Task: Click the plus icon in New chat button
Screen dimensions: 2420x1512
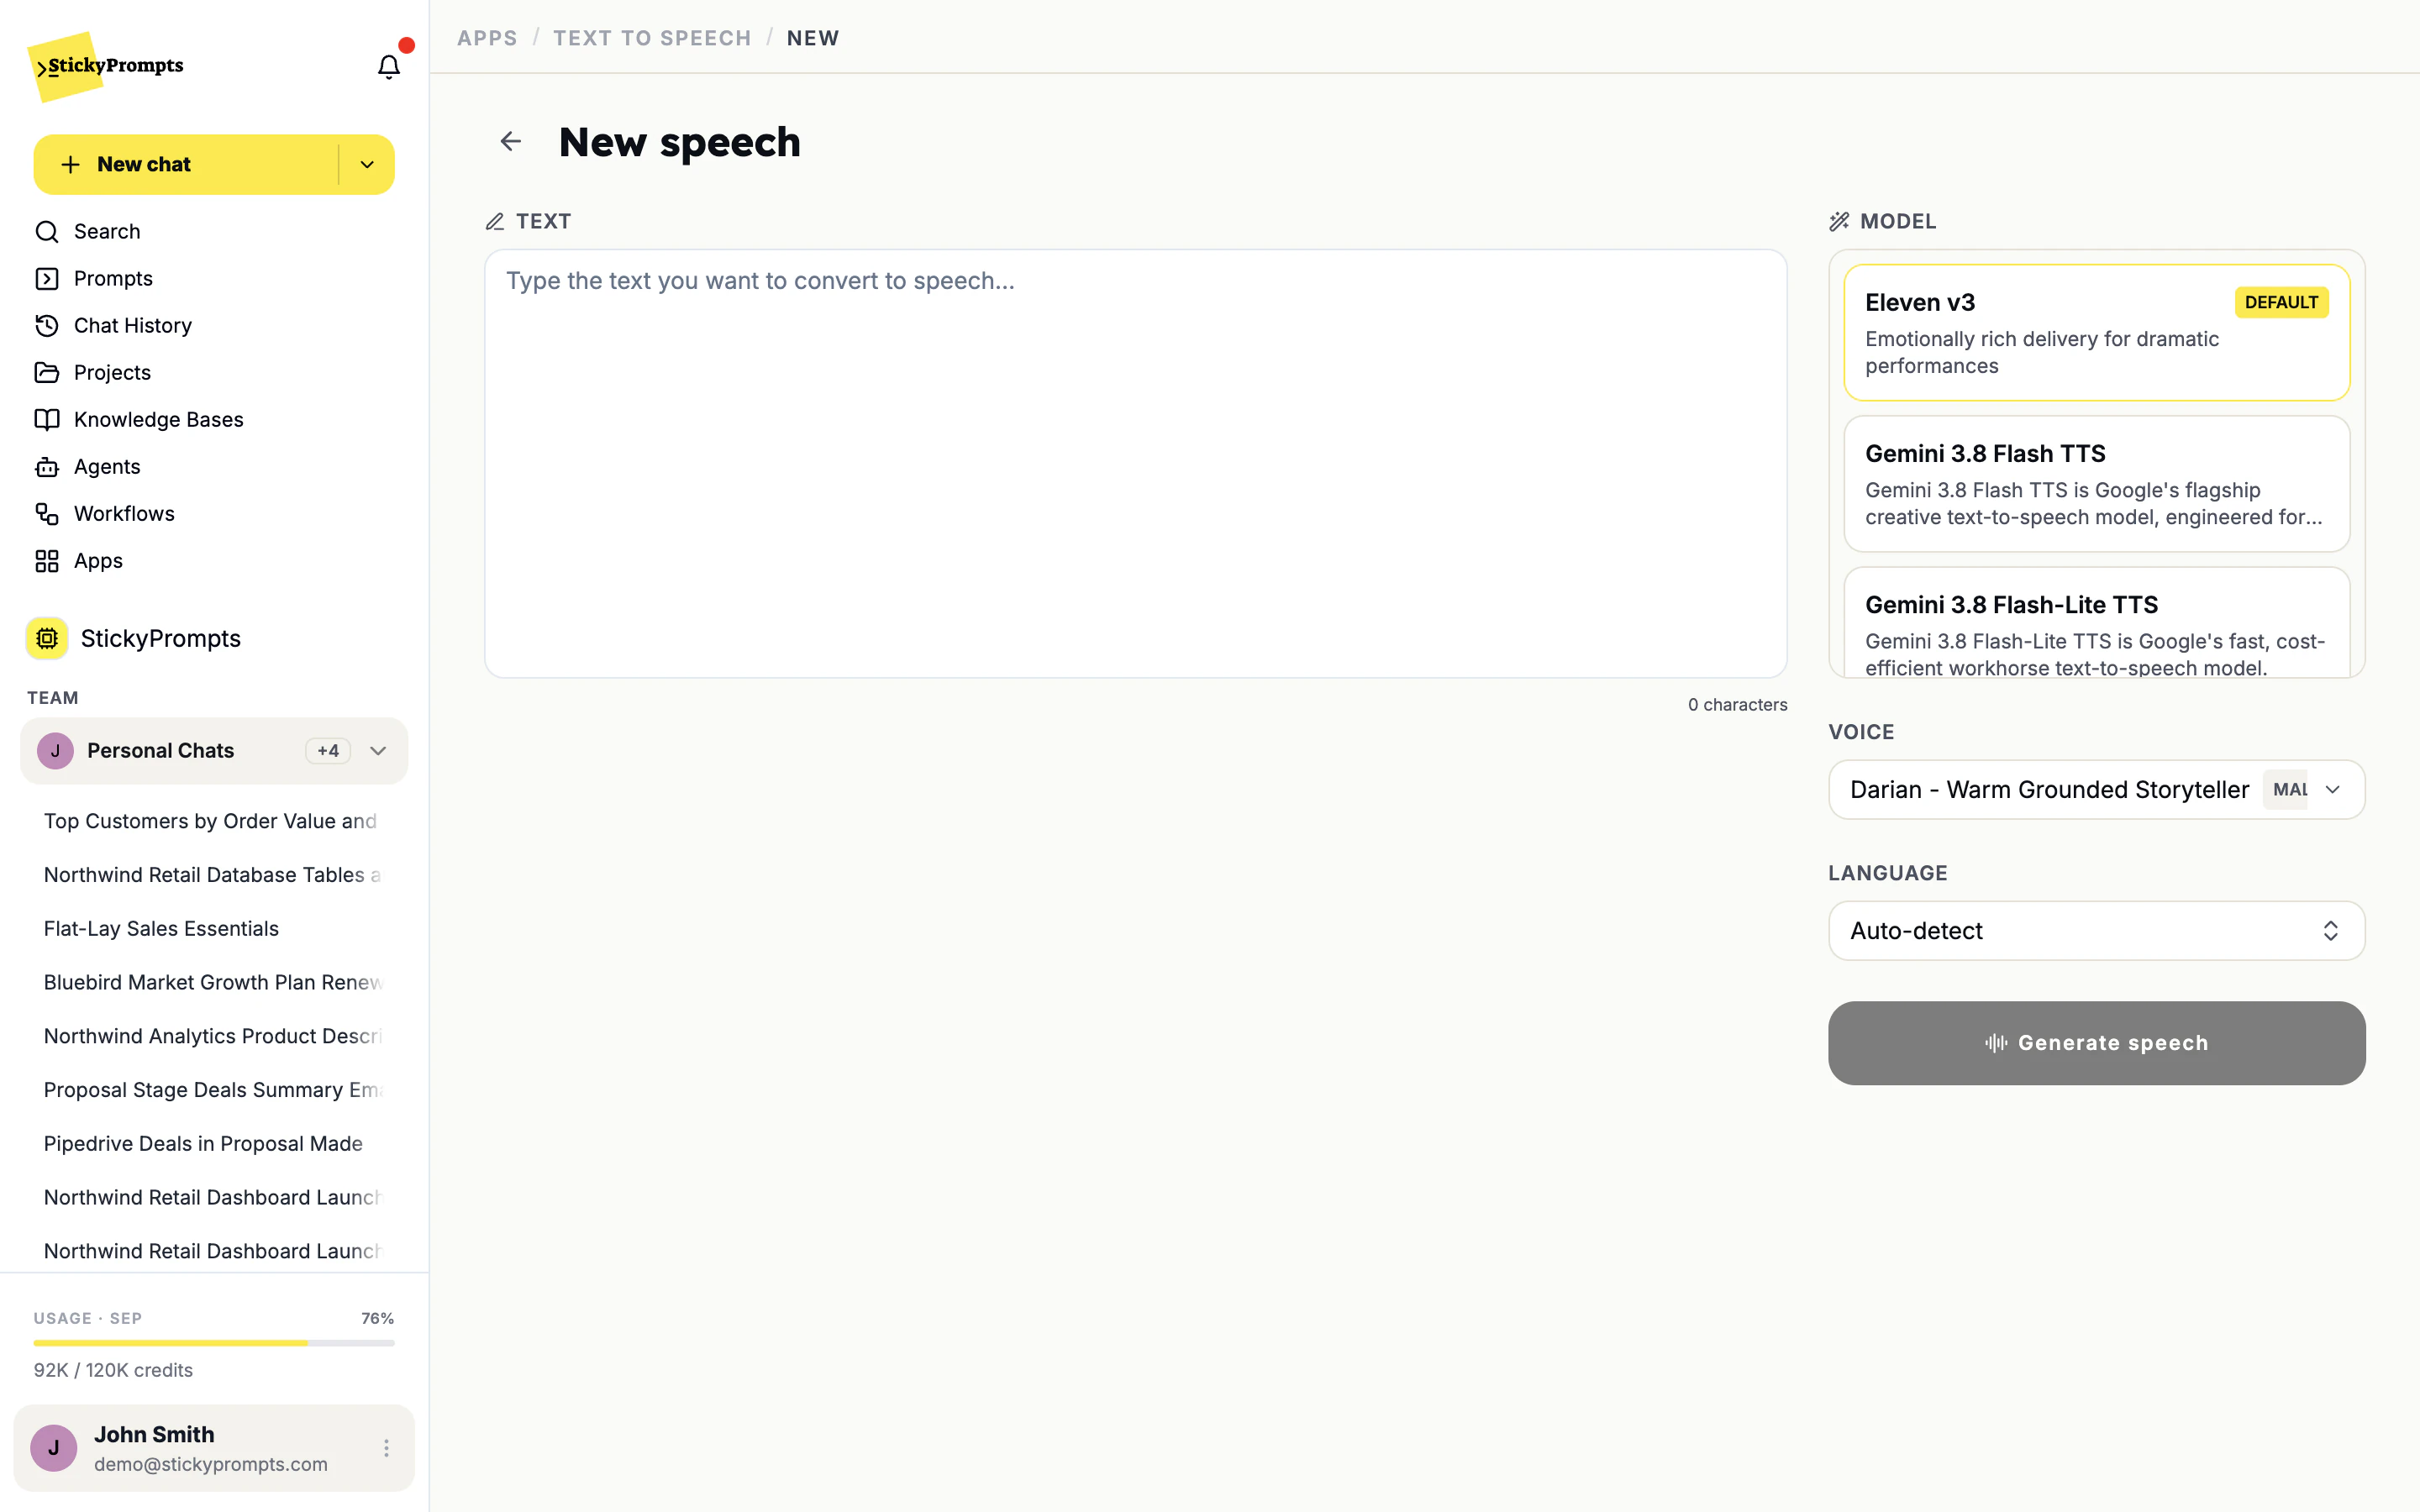Action: 70,165
